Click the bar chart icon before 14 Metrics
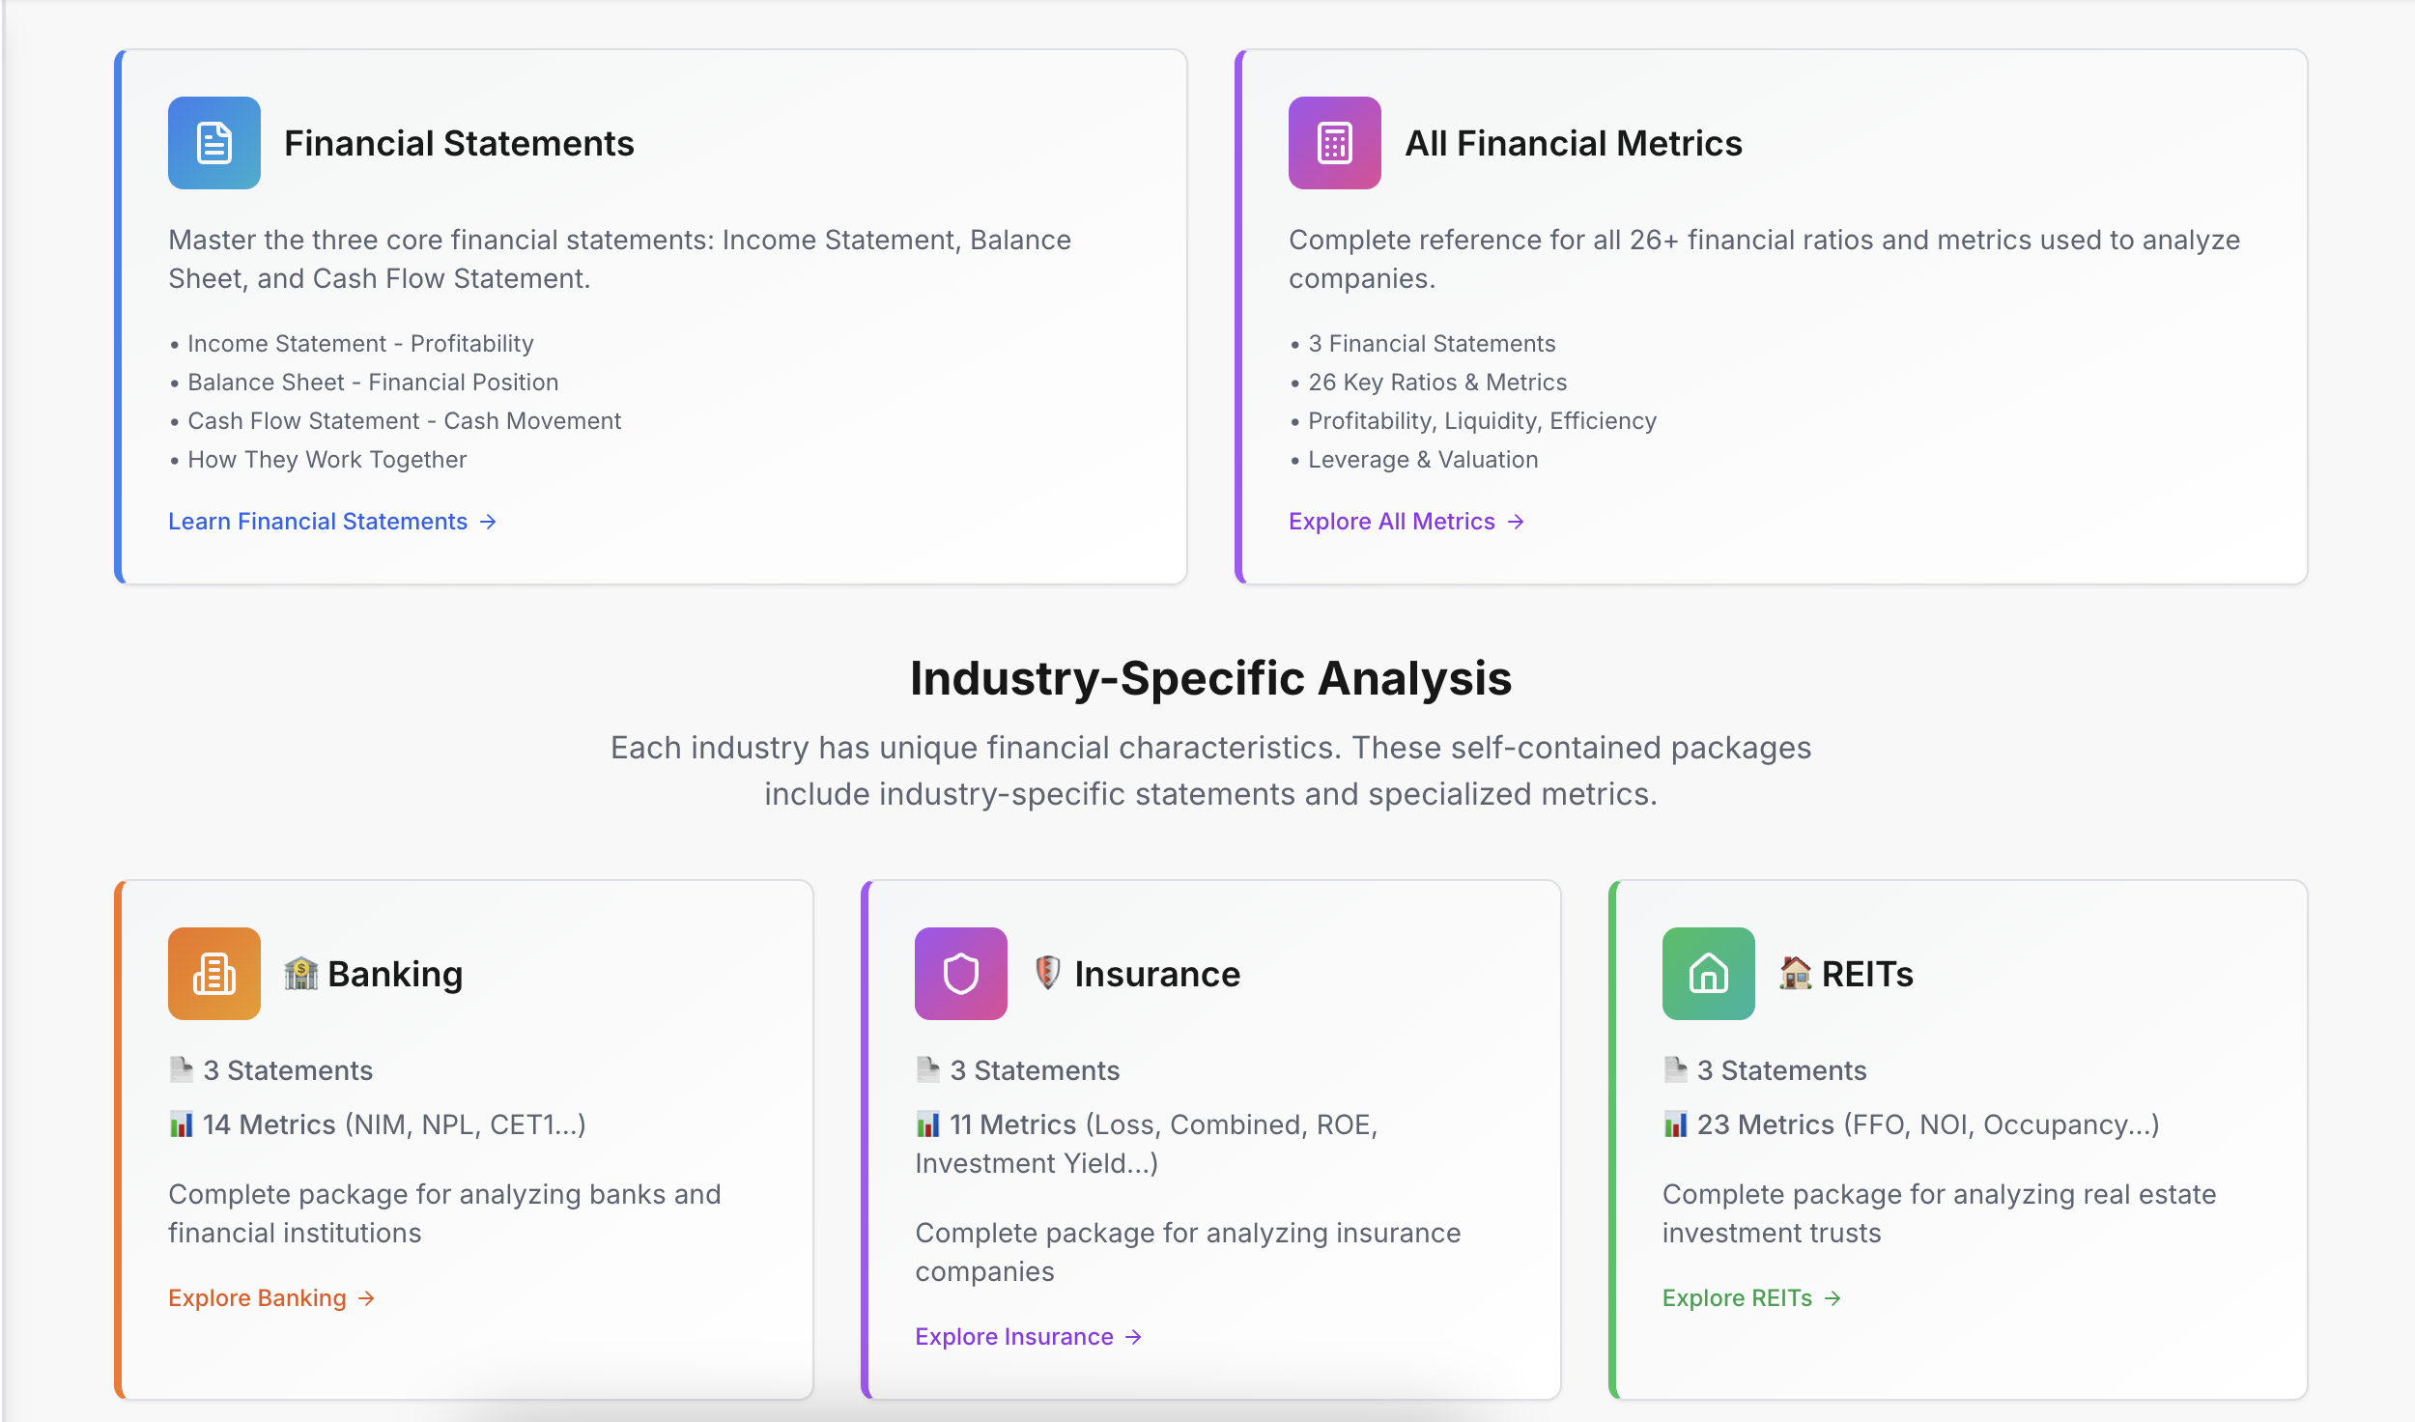The height and width of the screenshot is (1422, 2415). tap(180, 1123)
